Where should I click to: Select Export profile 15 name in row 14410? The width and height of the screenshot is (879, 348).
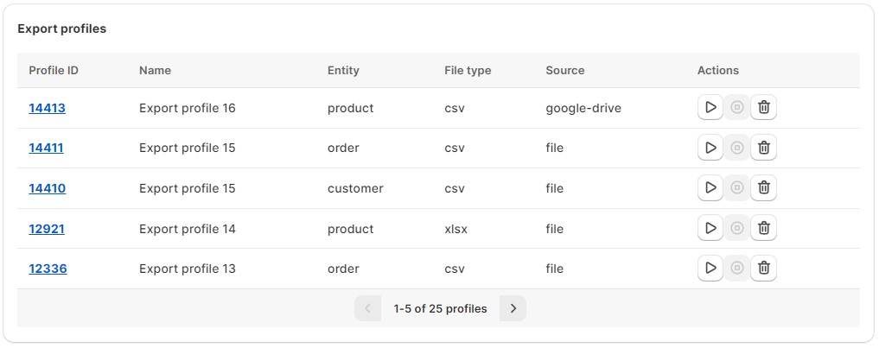(x=188, y=188)
